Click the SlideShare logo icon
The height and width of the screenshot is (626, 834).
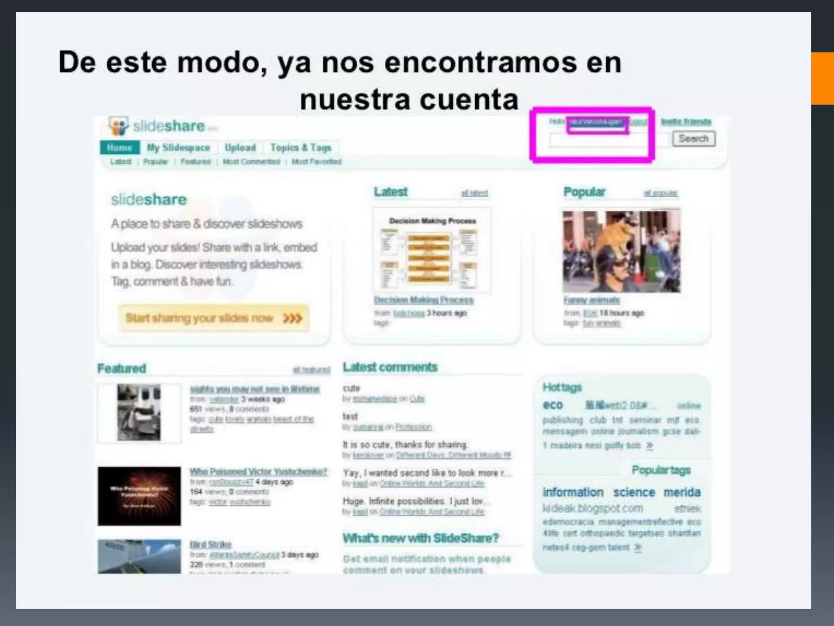(119, 126)
